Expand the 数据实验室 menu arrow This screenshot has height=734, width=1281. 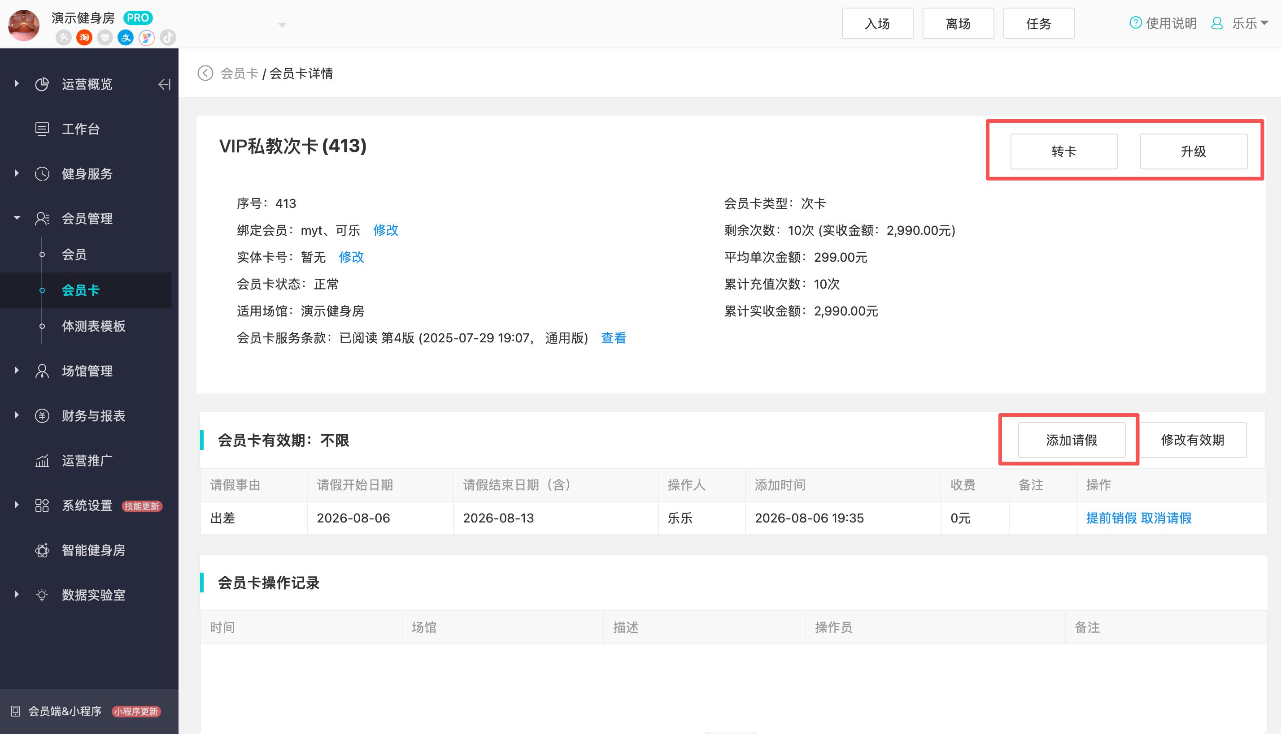(x=17, y=595)
